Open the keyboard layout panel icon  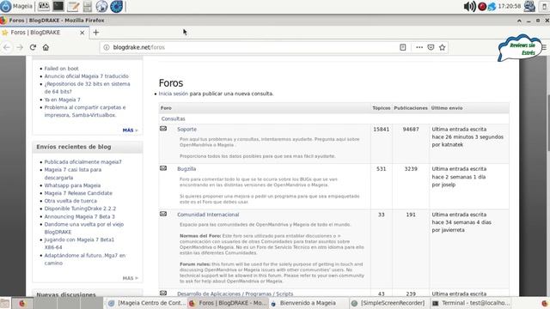pyautogui.click(x=44, y=6)
